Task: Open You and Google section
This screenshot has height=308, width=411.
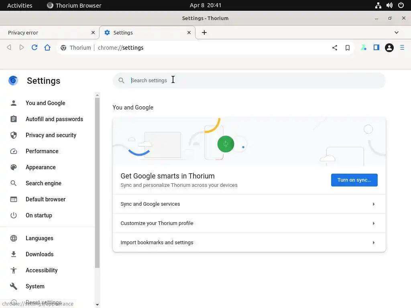Action: (x=45, y=103)
